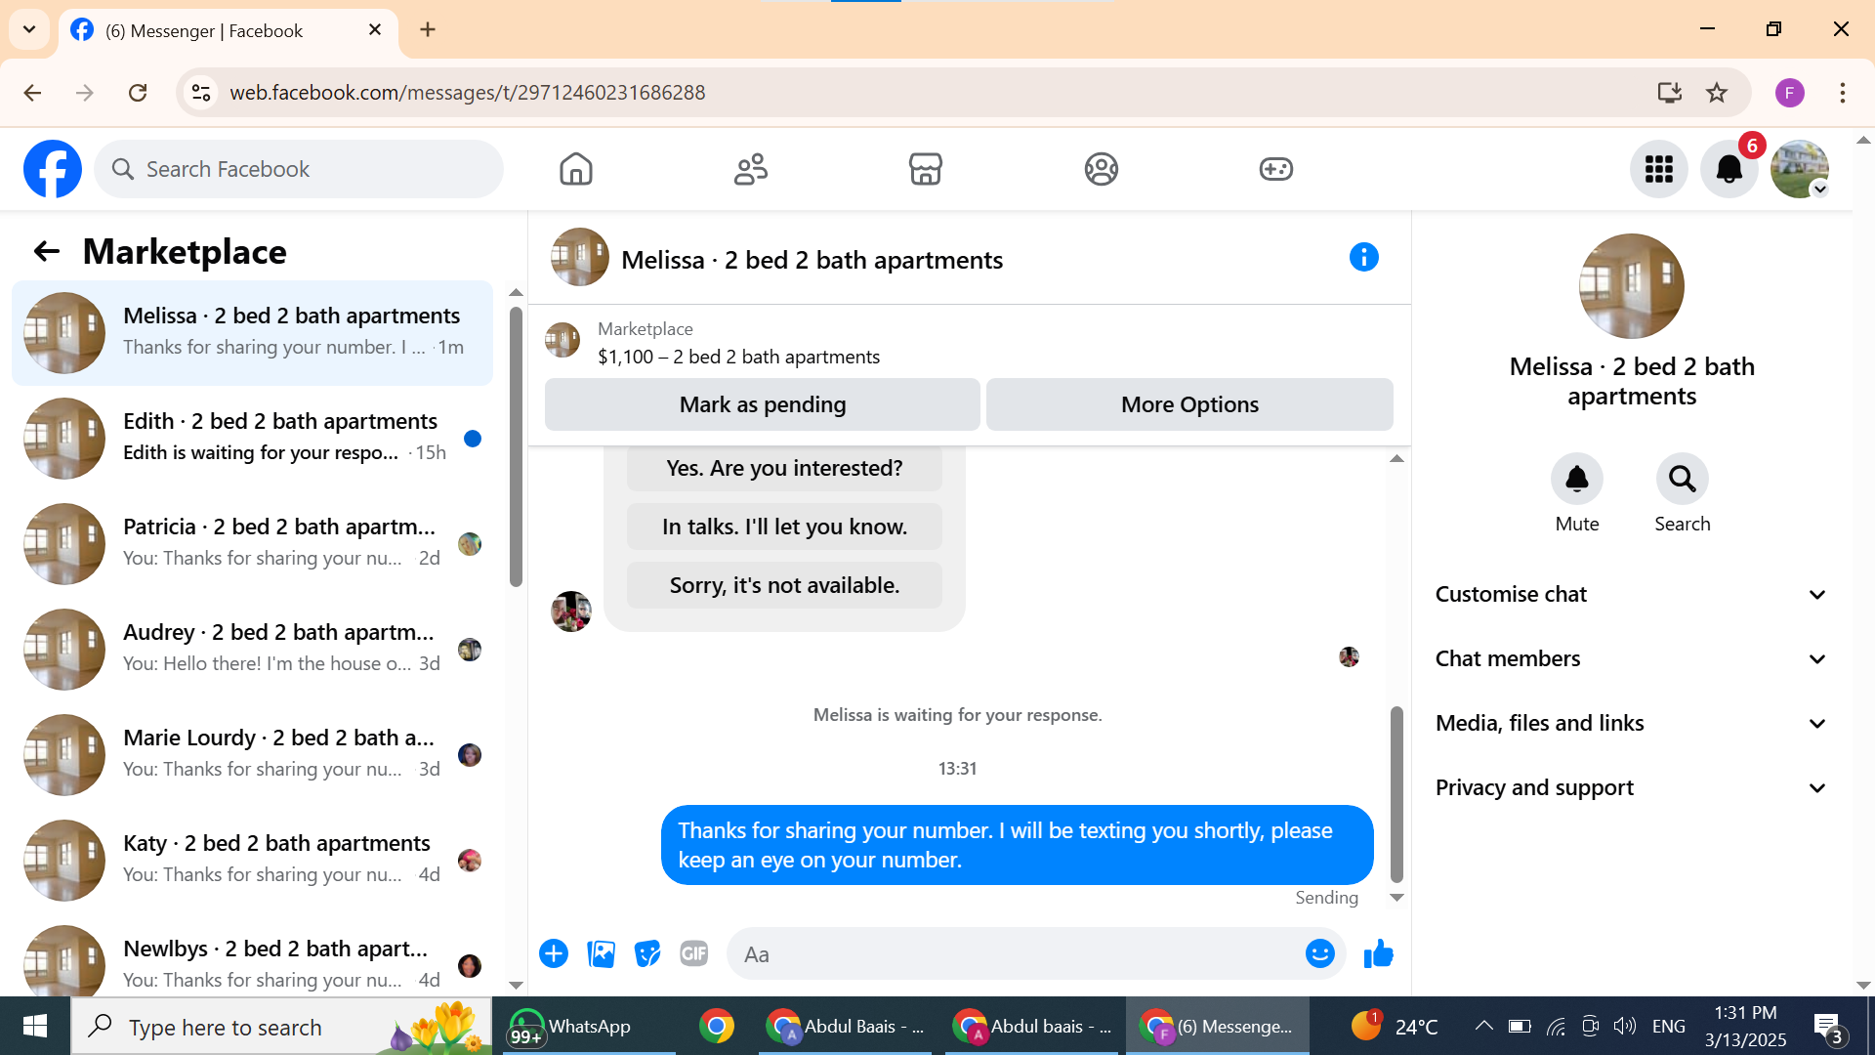The height and width of the screenshot is (1055, 1875).
Task: Choose the 'In talks. I'll let you know.' reply
Action: (x=784, y=527)
